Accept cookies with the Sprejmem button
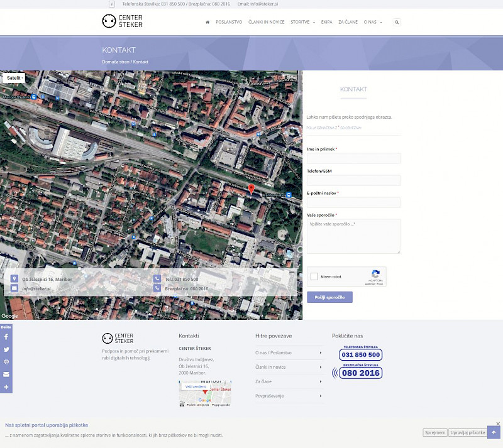This screenshot has height=448, width=503. coord(434,432)
